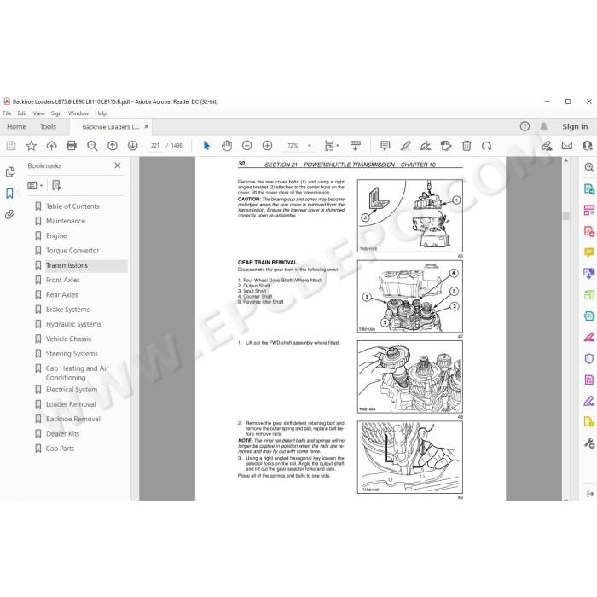Open the Front Axles bookmark
The height and width of the screenshot is (597, 597).
[x=63, y=280]
